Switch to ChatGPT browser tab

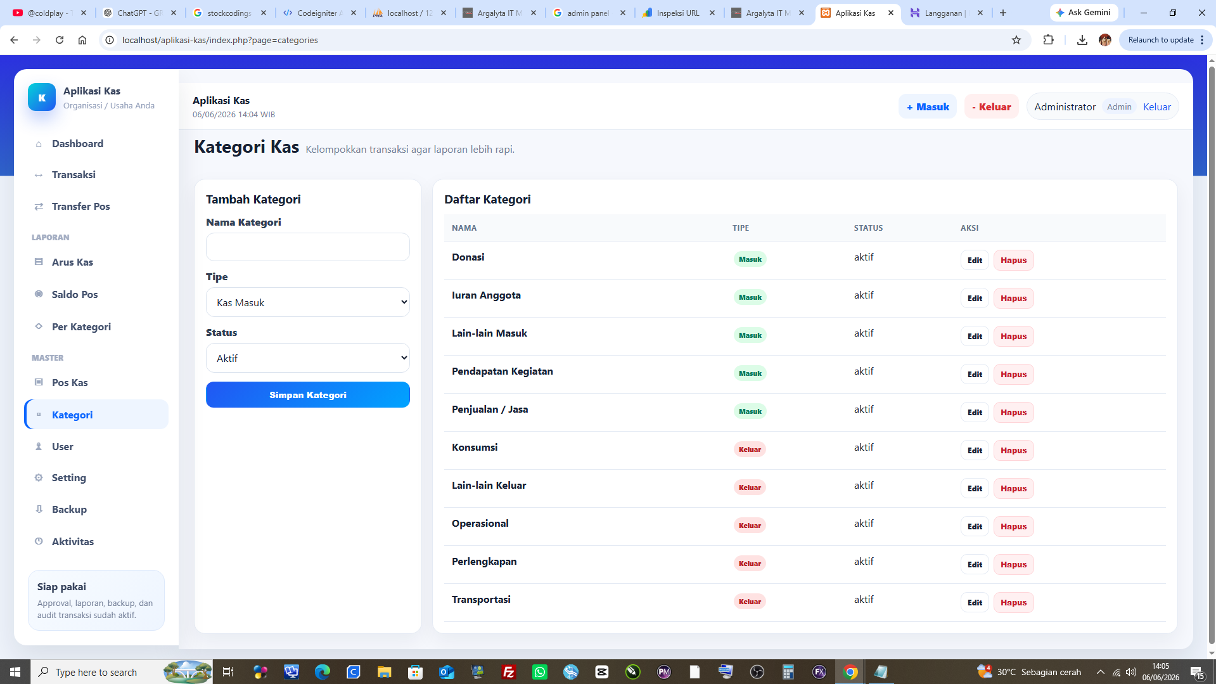(x=141, y=13)
